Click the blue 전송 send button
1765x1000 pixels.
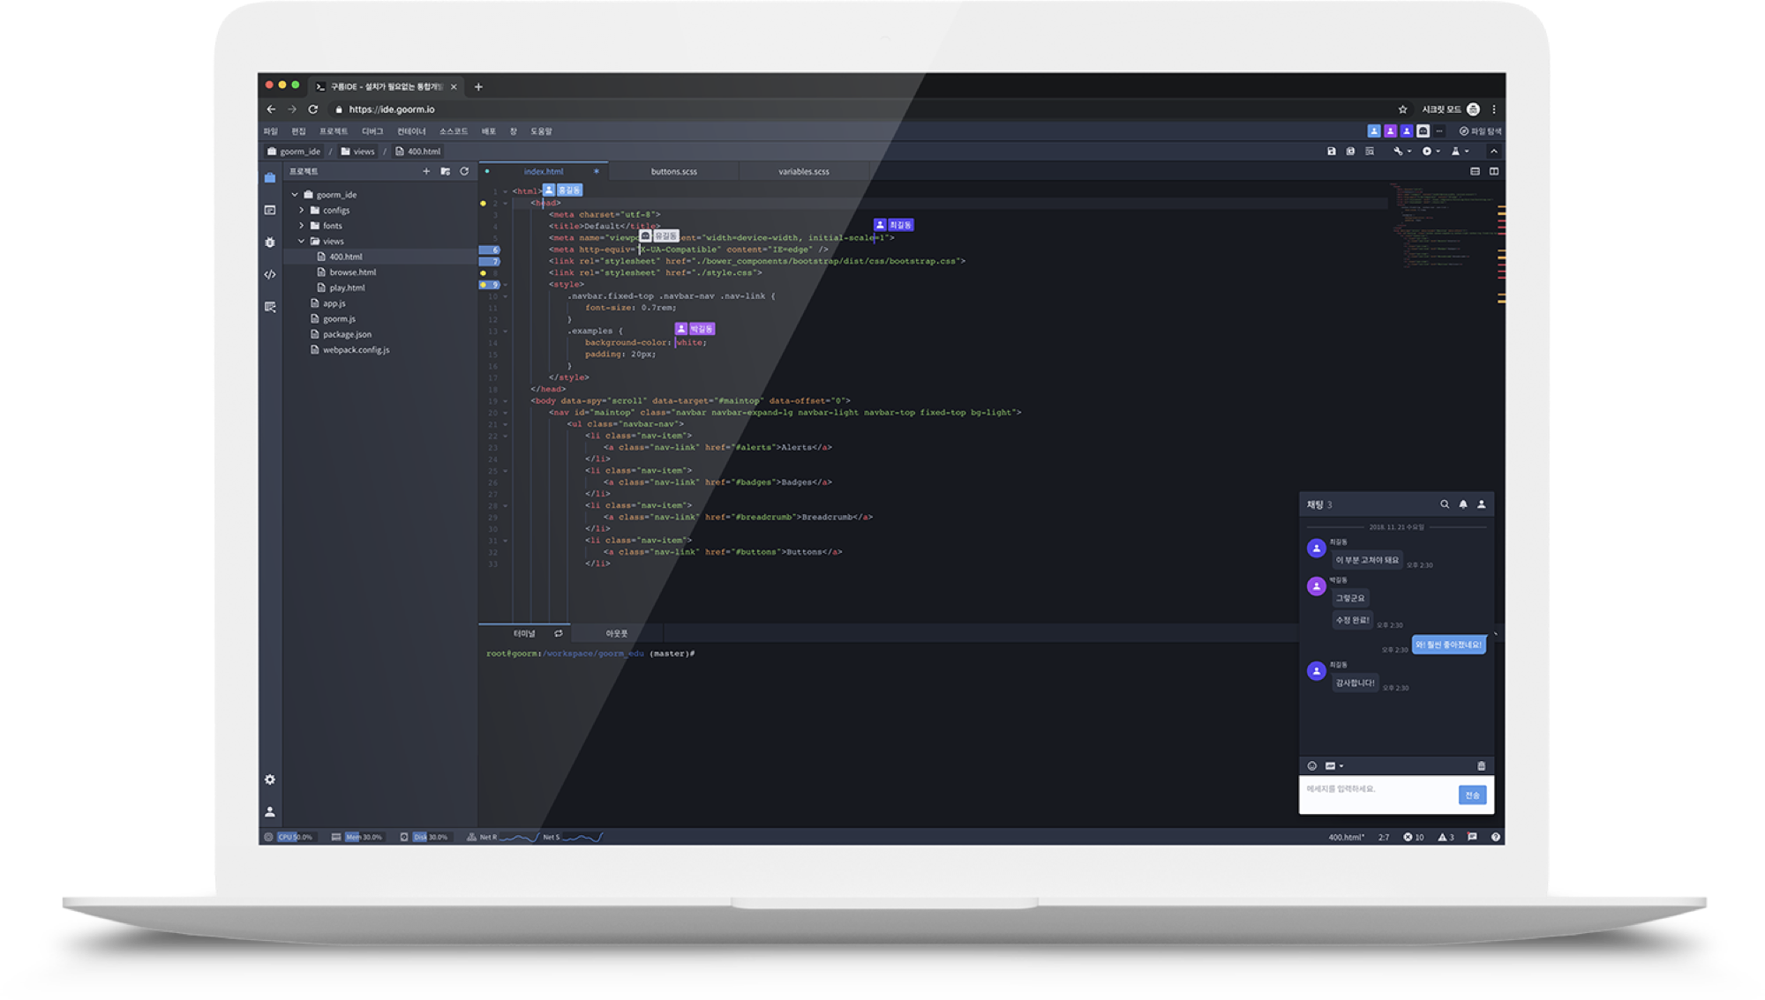[x=1472, y=795]
